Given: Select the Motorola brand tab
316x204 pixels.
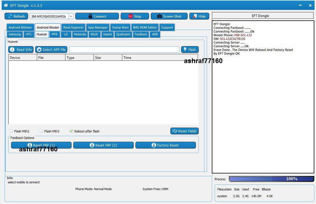Looking at the screenshot, I should pos(80,34).
